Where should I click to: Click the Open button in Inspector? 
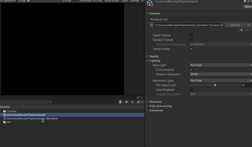pos(248,7)
